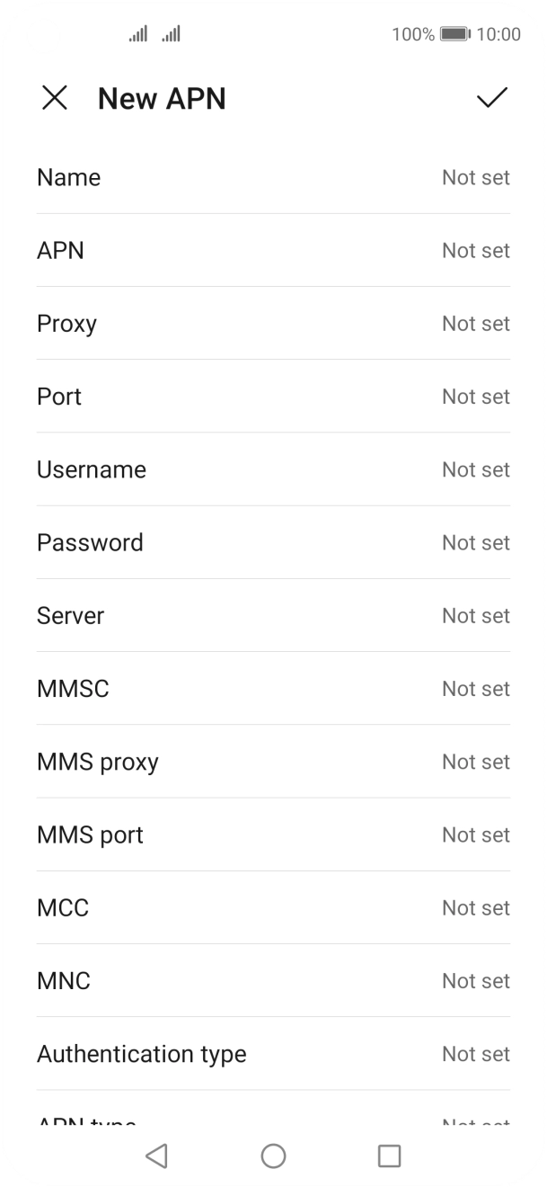Set the Port value
Screen dimensions: 547x1187
pos(273,397)
